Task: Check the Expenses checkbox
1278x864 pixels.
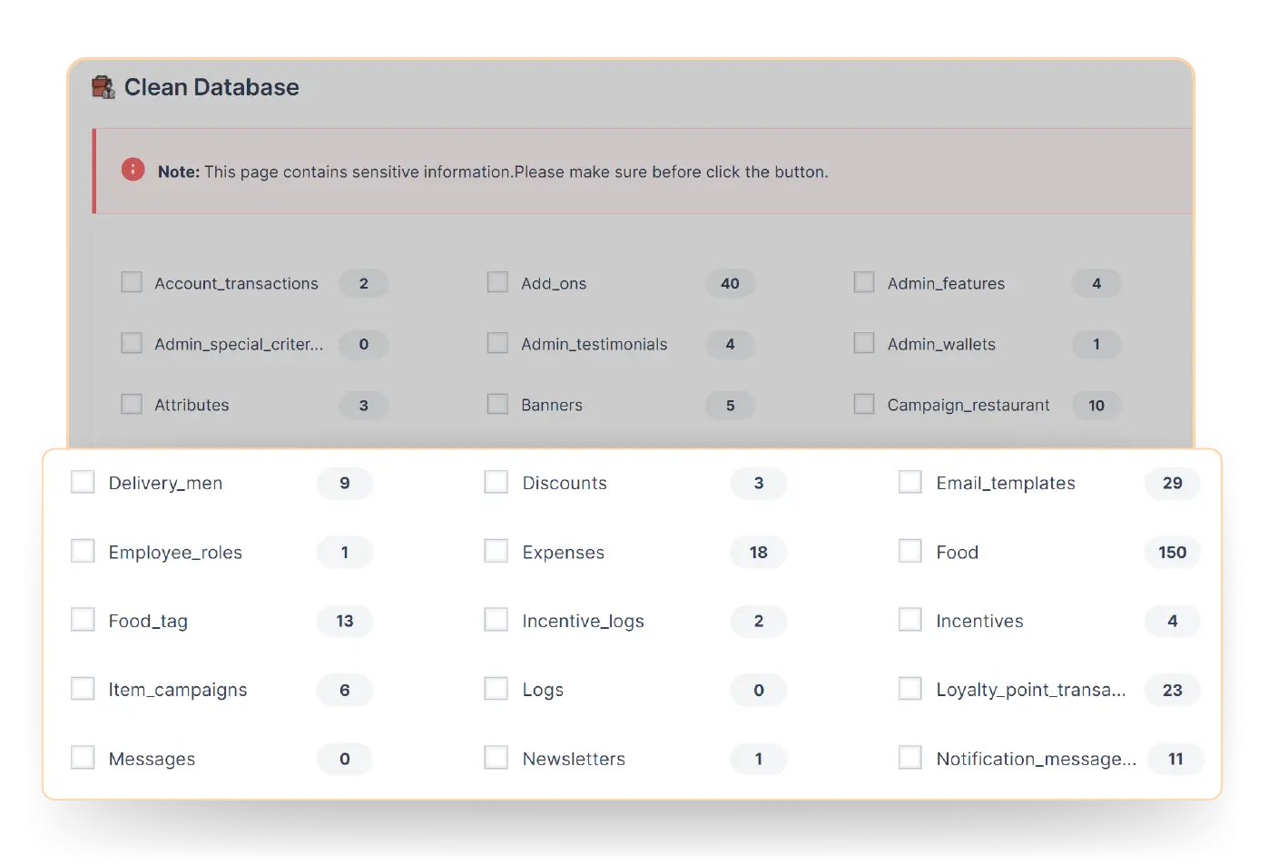Action: click(x=496, y=551)
